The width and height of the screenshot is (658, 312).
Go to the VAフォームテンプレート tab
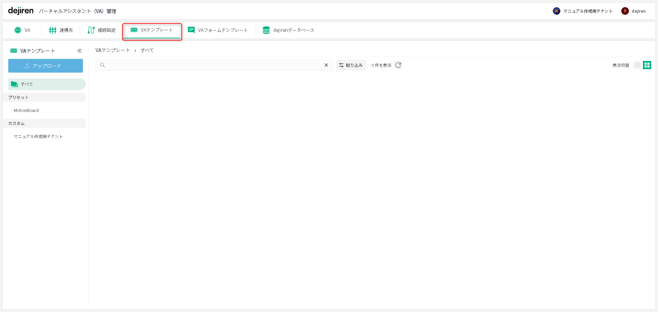pos(218,30)
